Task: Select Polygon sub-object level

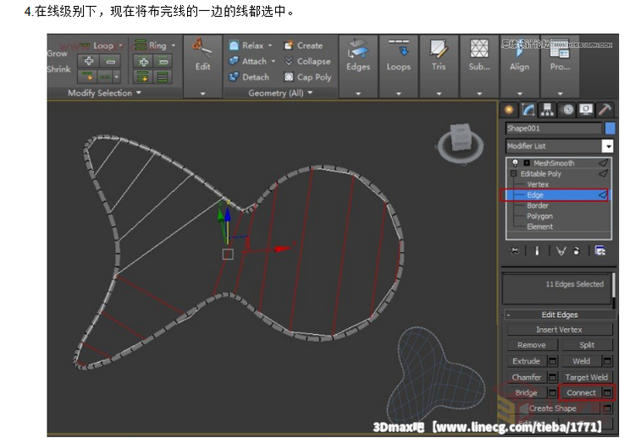Action: pyautogui.click(x=539, y=216)
